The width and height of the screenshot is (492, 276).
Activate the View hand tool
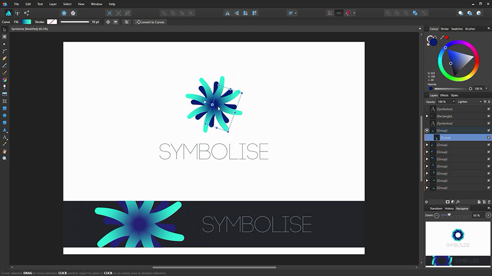pos(5,151)
